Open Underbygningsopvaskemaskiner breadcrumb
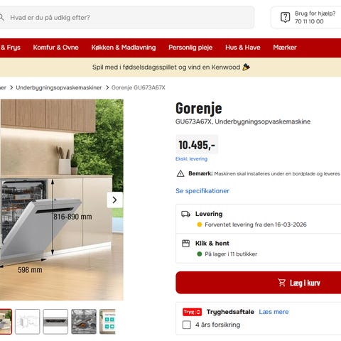 click(59, 87)
